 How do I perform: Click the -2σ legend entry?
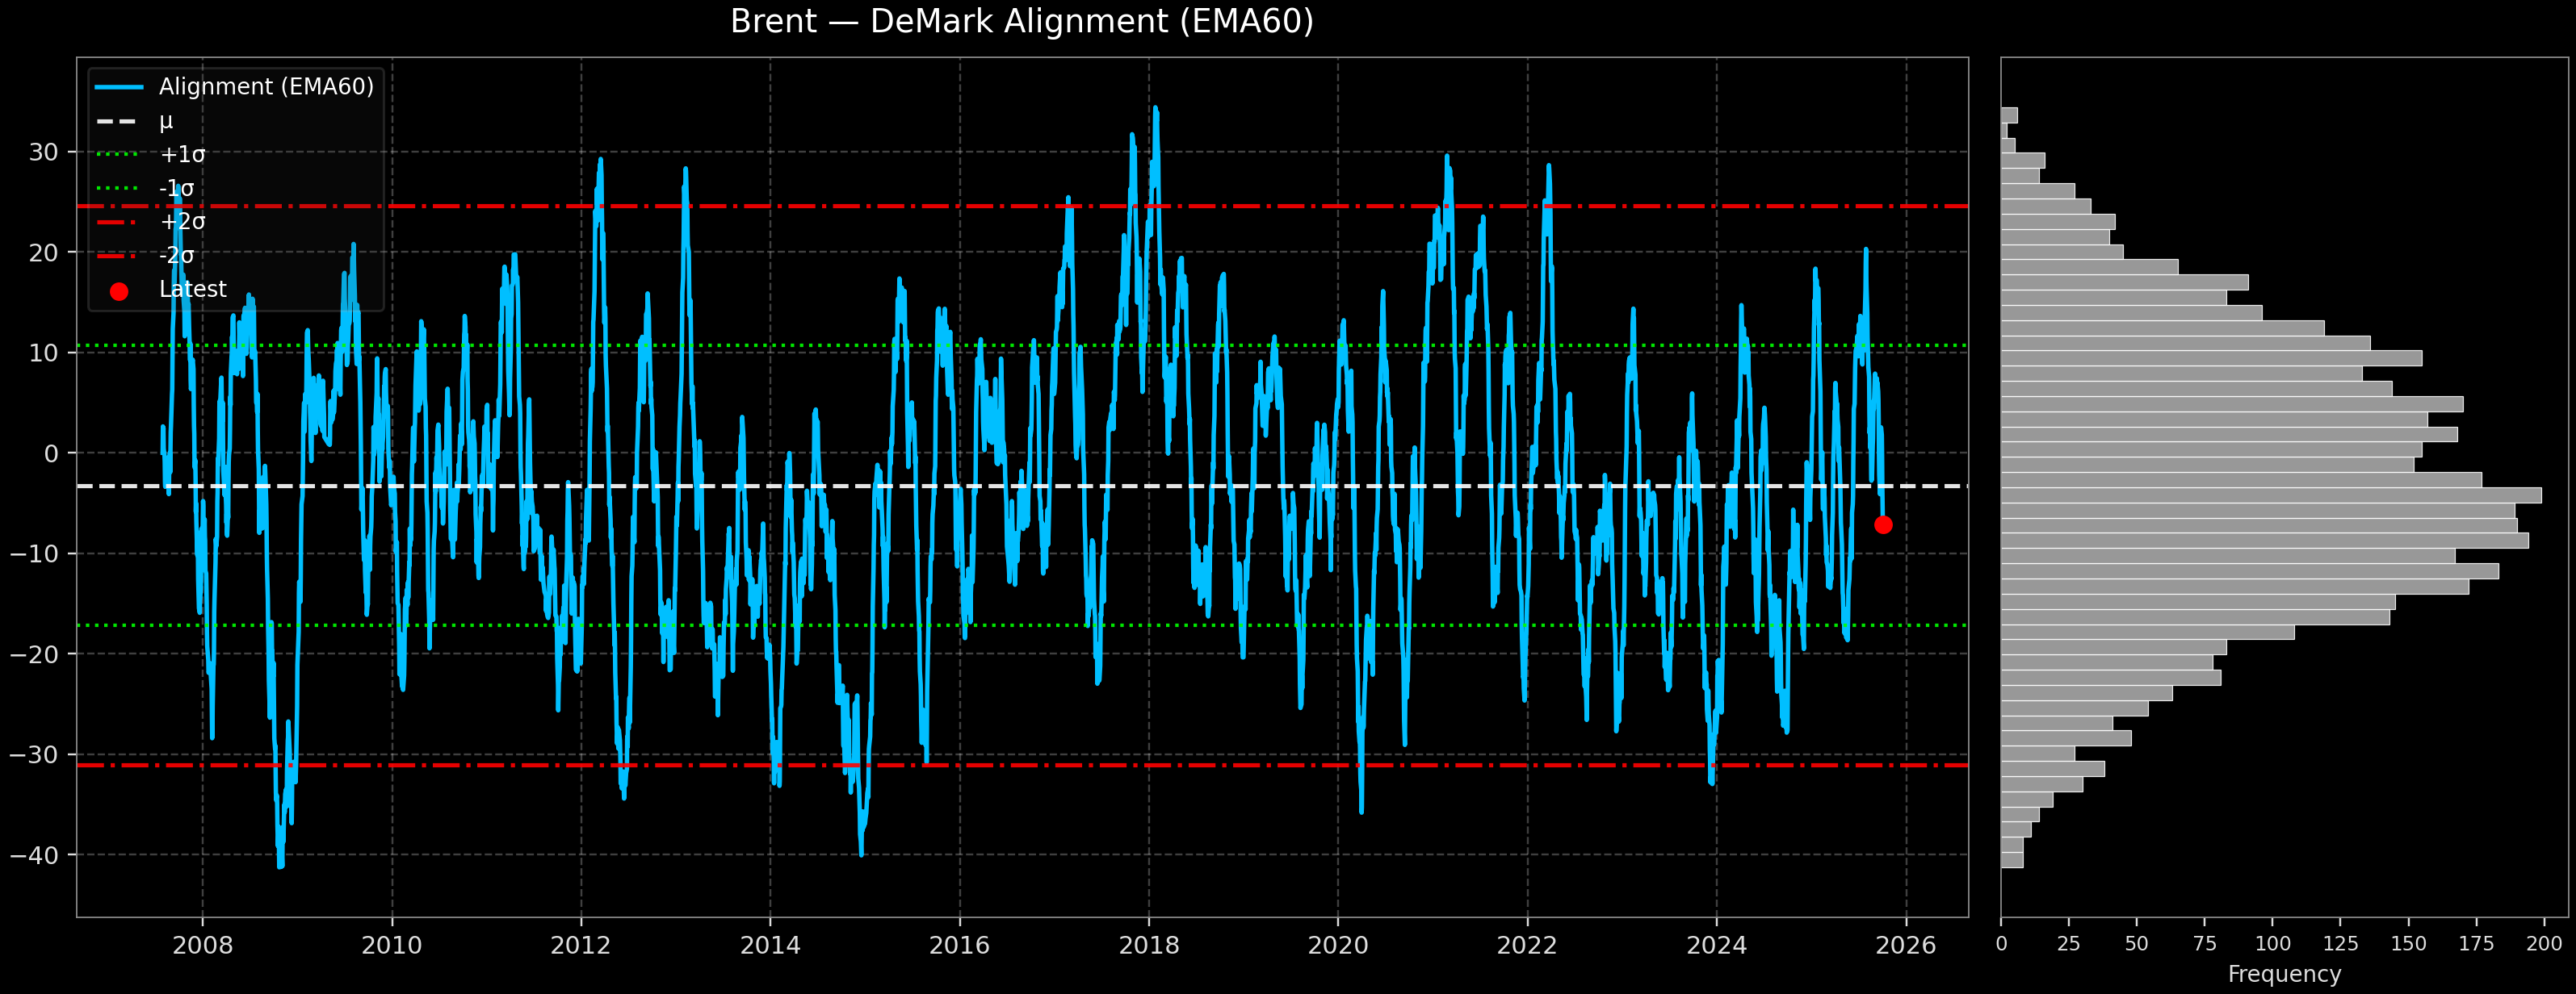pos(176,256)
